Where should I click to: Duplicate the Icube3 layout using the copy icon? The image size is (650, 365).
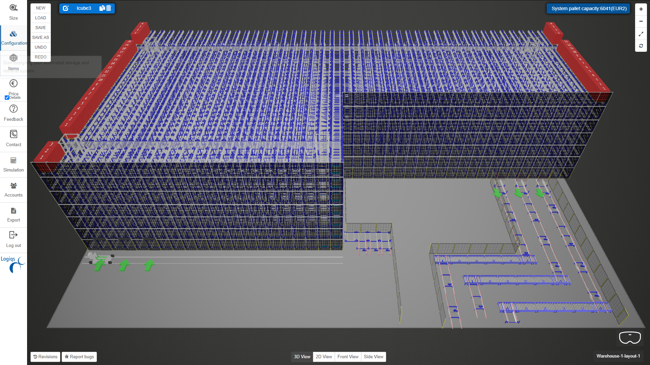point(102,8)
